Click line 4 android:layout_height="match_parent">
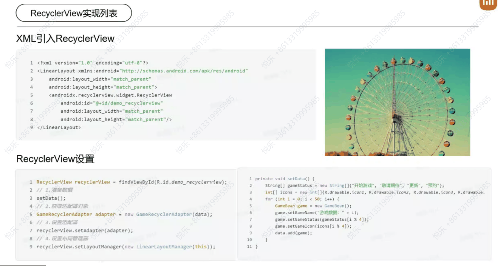The width and height of the screenshot is (498, 266). pyautogui.click(x=103, y=87)
